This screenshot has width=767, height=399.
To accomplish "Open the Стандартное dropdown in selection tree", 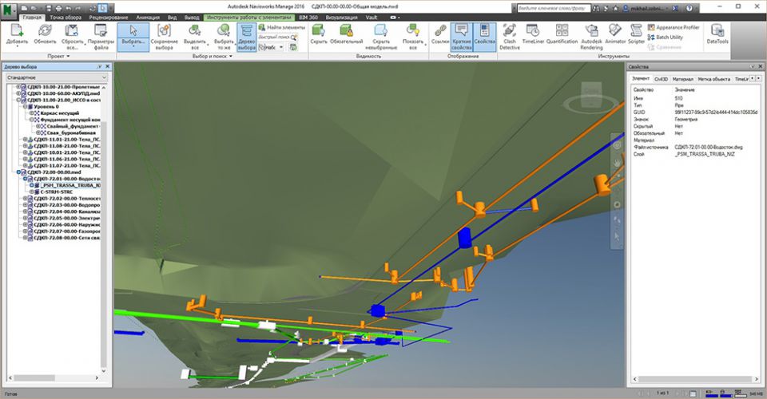I will coord(56,77).
